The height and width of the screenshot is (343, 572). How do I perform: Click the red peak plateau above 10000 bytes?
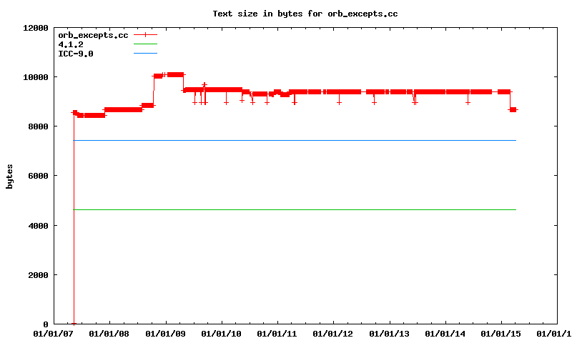coord(175,74)
